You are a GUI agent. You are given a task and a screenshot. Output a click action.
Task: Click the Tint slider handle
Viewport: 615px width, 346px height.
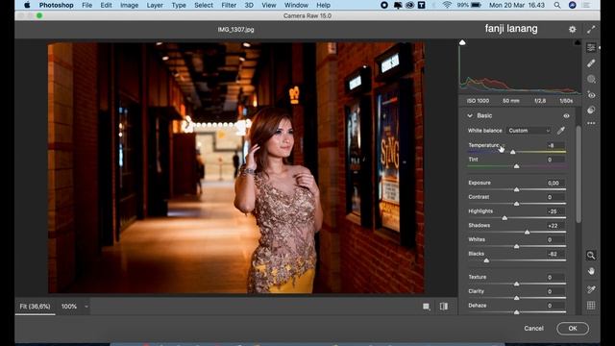coord(517,166)
